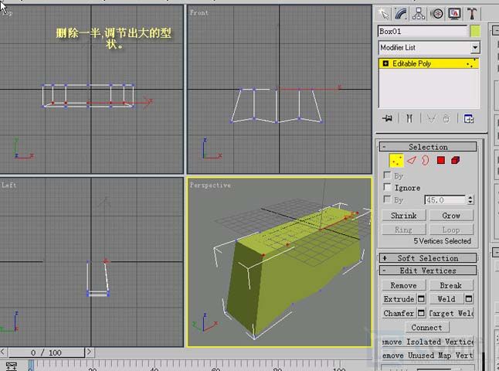The image size is (499, 371).
Task: Click the 45.0 angle value field
Action: click(x=445, y=200)
